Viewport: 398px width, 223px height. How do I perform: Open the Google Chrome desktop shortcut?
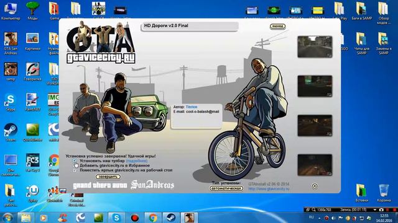54,164
